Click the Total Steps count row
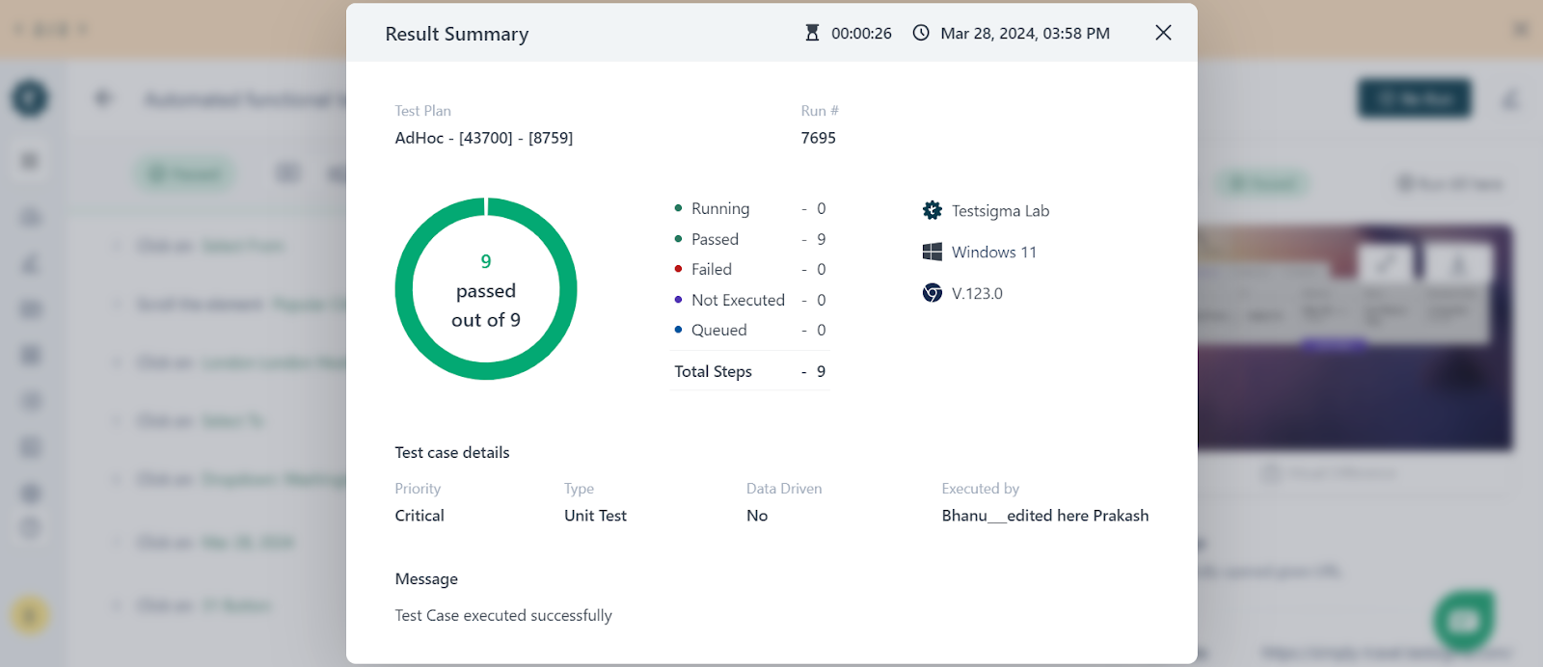Image resolution: width=1543 pixels, height=667 pixels. [x=750, y=371]
